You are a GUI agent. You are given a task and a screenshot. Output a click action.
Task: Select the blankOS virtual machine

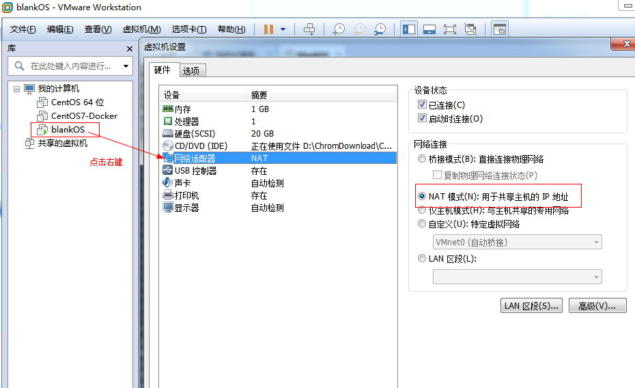tap(68, 130)
